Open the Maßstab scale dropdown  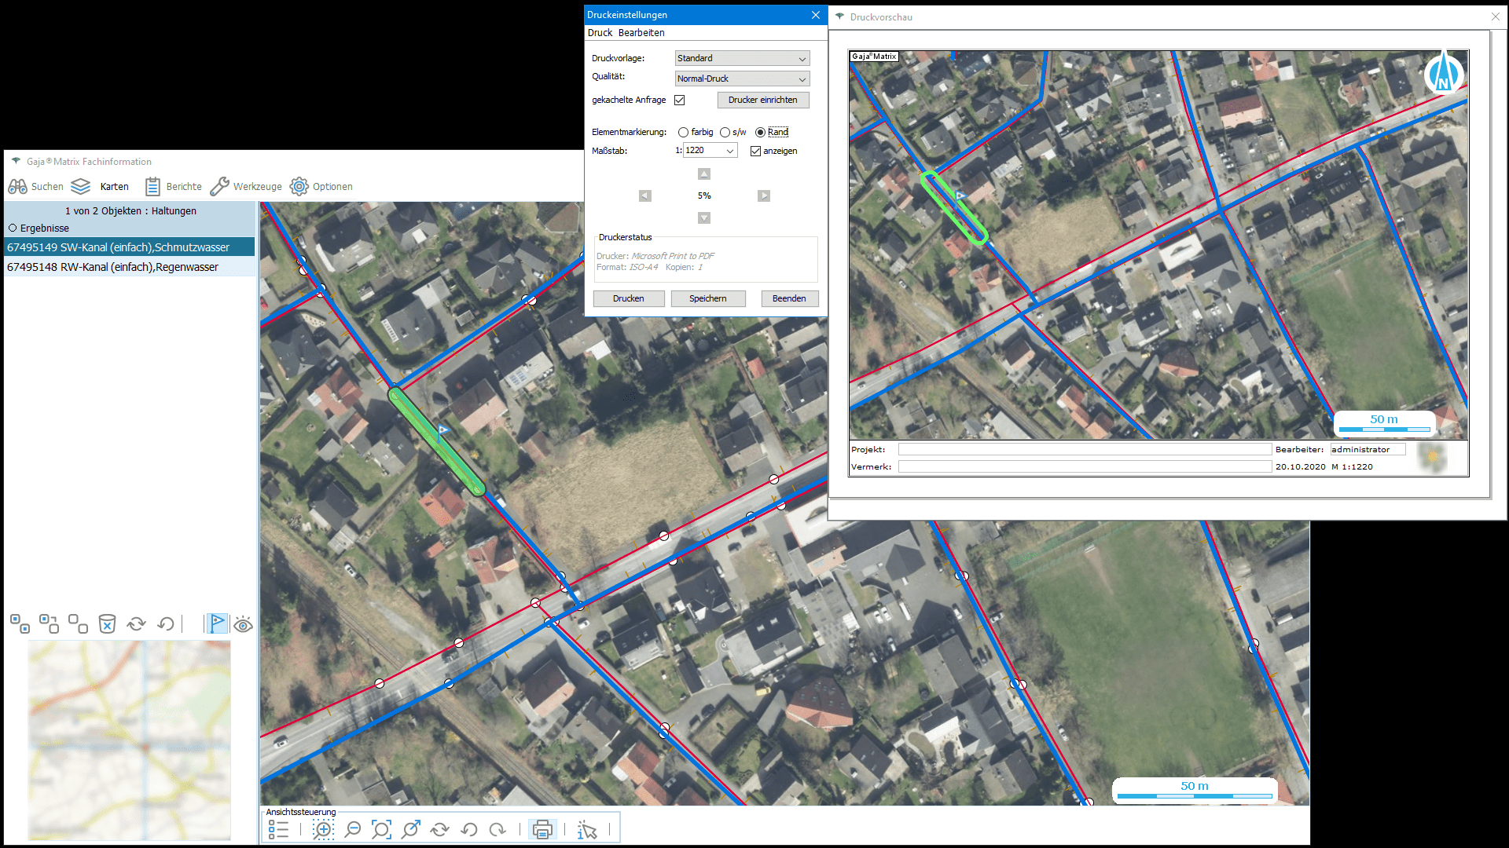point(729,151)
